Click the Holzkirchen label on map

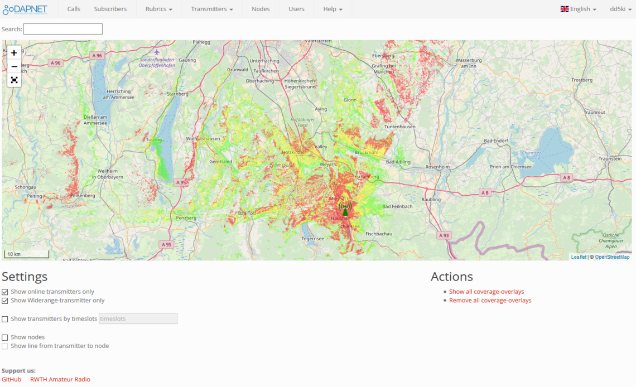[x=295, y=152]
